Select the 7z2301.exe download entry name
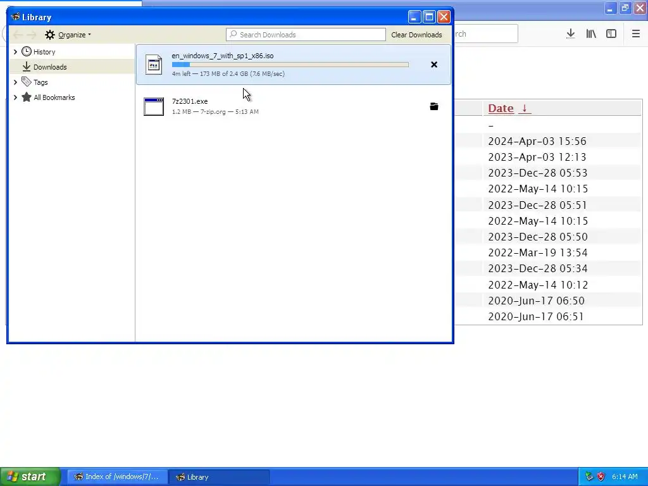Viewport: 648px width, 486px height. (x=190, y=101)
